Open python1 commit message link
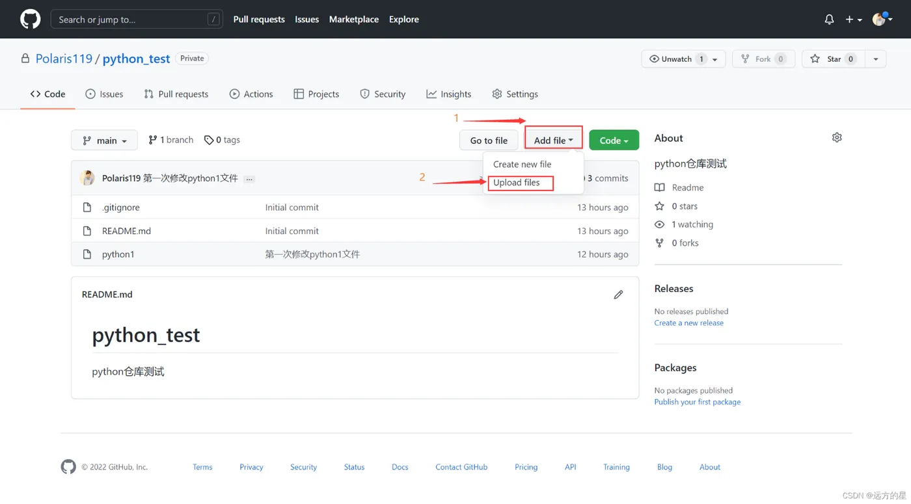Screen dimensions: 911x504 tap(312, 254)
